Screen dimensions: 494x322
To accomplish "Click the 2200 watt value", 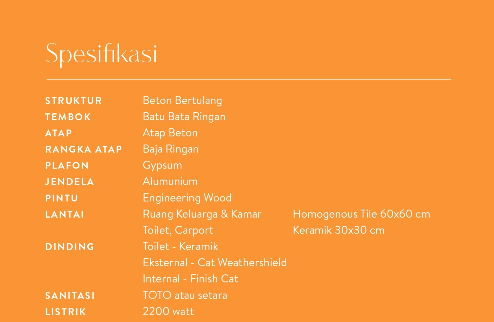I will [x=168, y=312].
